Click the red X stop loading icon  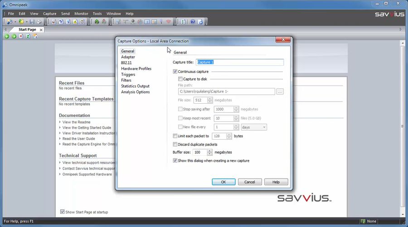[21, 36]
